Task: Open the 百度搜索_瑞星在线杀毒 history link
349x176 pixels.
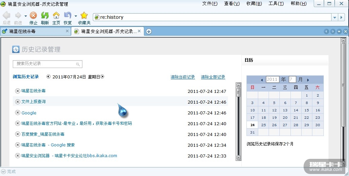Action: [x=43, y=134]
